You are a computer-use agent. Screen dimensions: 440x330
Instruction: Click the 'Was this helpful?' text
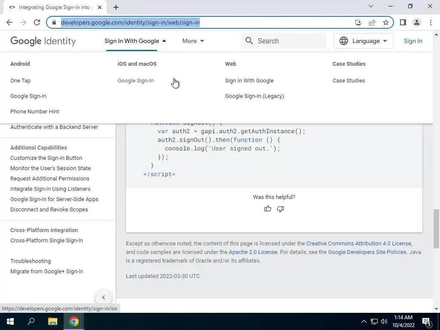274,197
